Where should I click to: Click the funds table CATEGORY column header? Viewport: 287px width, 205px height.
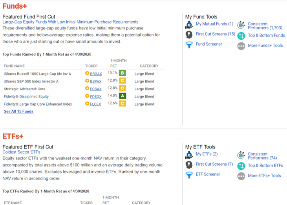click(149, 66)
